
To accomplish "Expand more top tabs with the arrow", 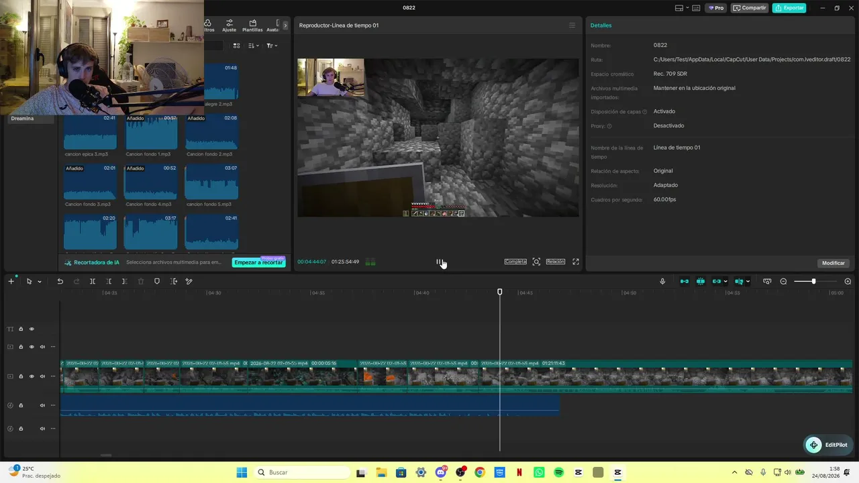I will [x=285, y=25].
